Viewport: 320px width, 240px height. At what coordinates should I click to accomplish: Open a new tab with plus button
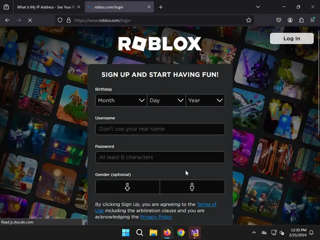click(161, 7)
